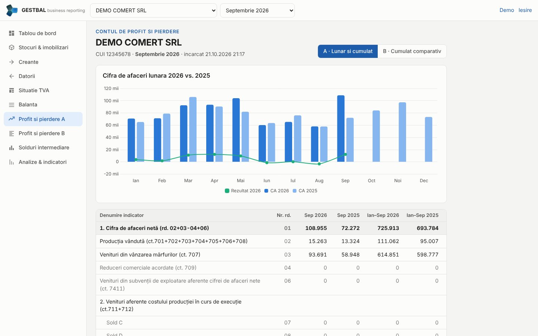Click the Iesire logout link

(x=525, y=10)
